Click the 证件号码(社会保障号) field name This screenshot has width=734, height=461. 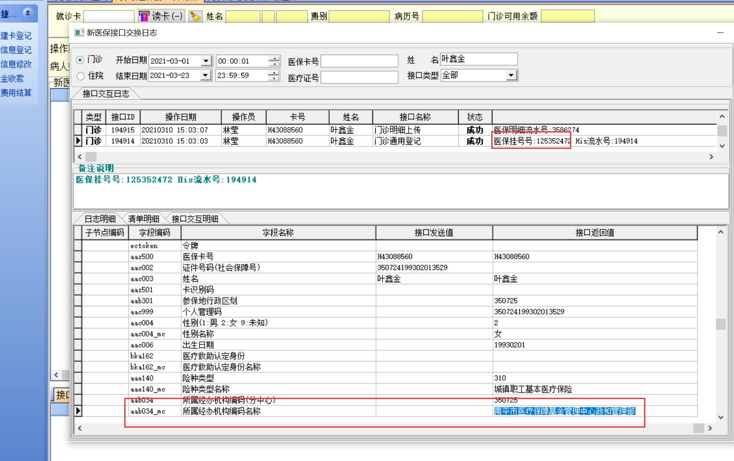tap(221, 268)
